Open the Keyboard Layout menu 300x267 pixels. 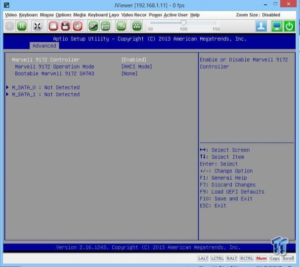point(104,15)
